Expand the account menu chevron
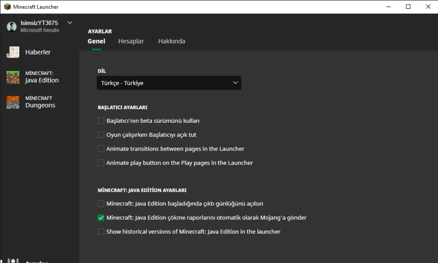Viewport: 438px width, 263px height. tap(70, 22)
